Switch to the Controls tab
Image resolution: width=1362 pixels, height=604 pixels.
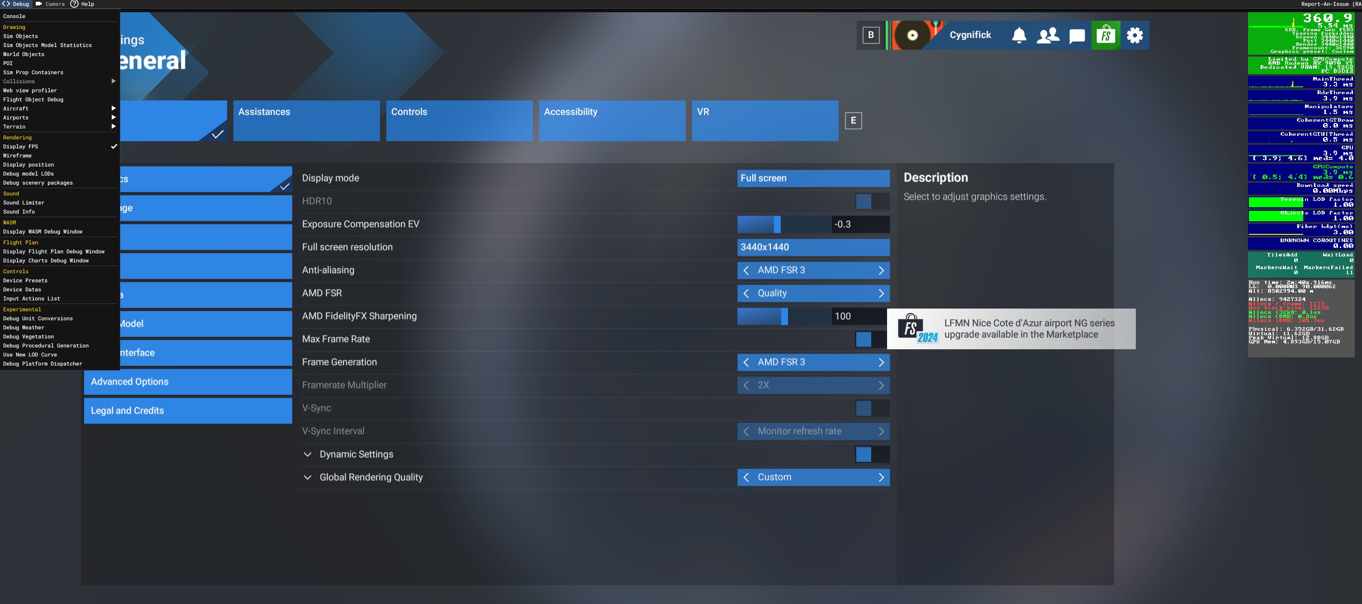460,121
